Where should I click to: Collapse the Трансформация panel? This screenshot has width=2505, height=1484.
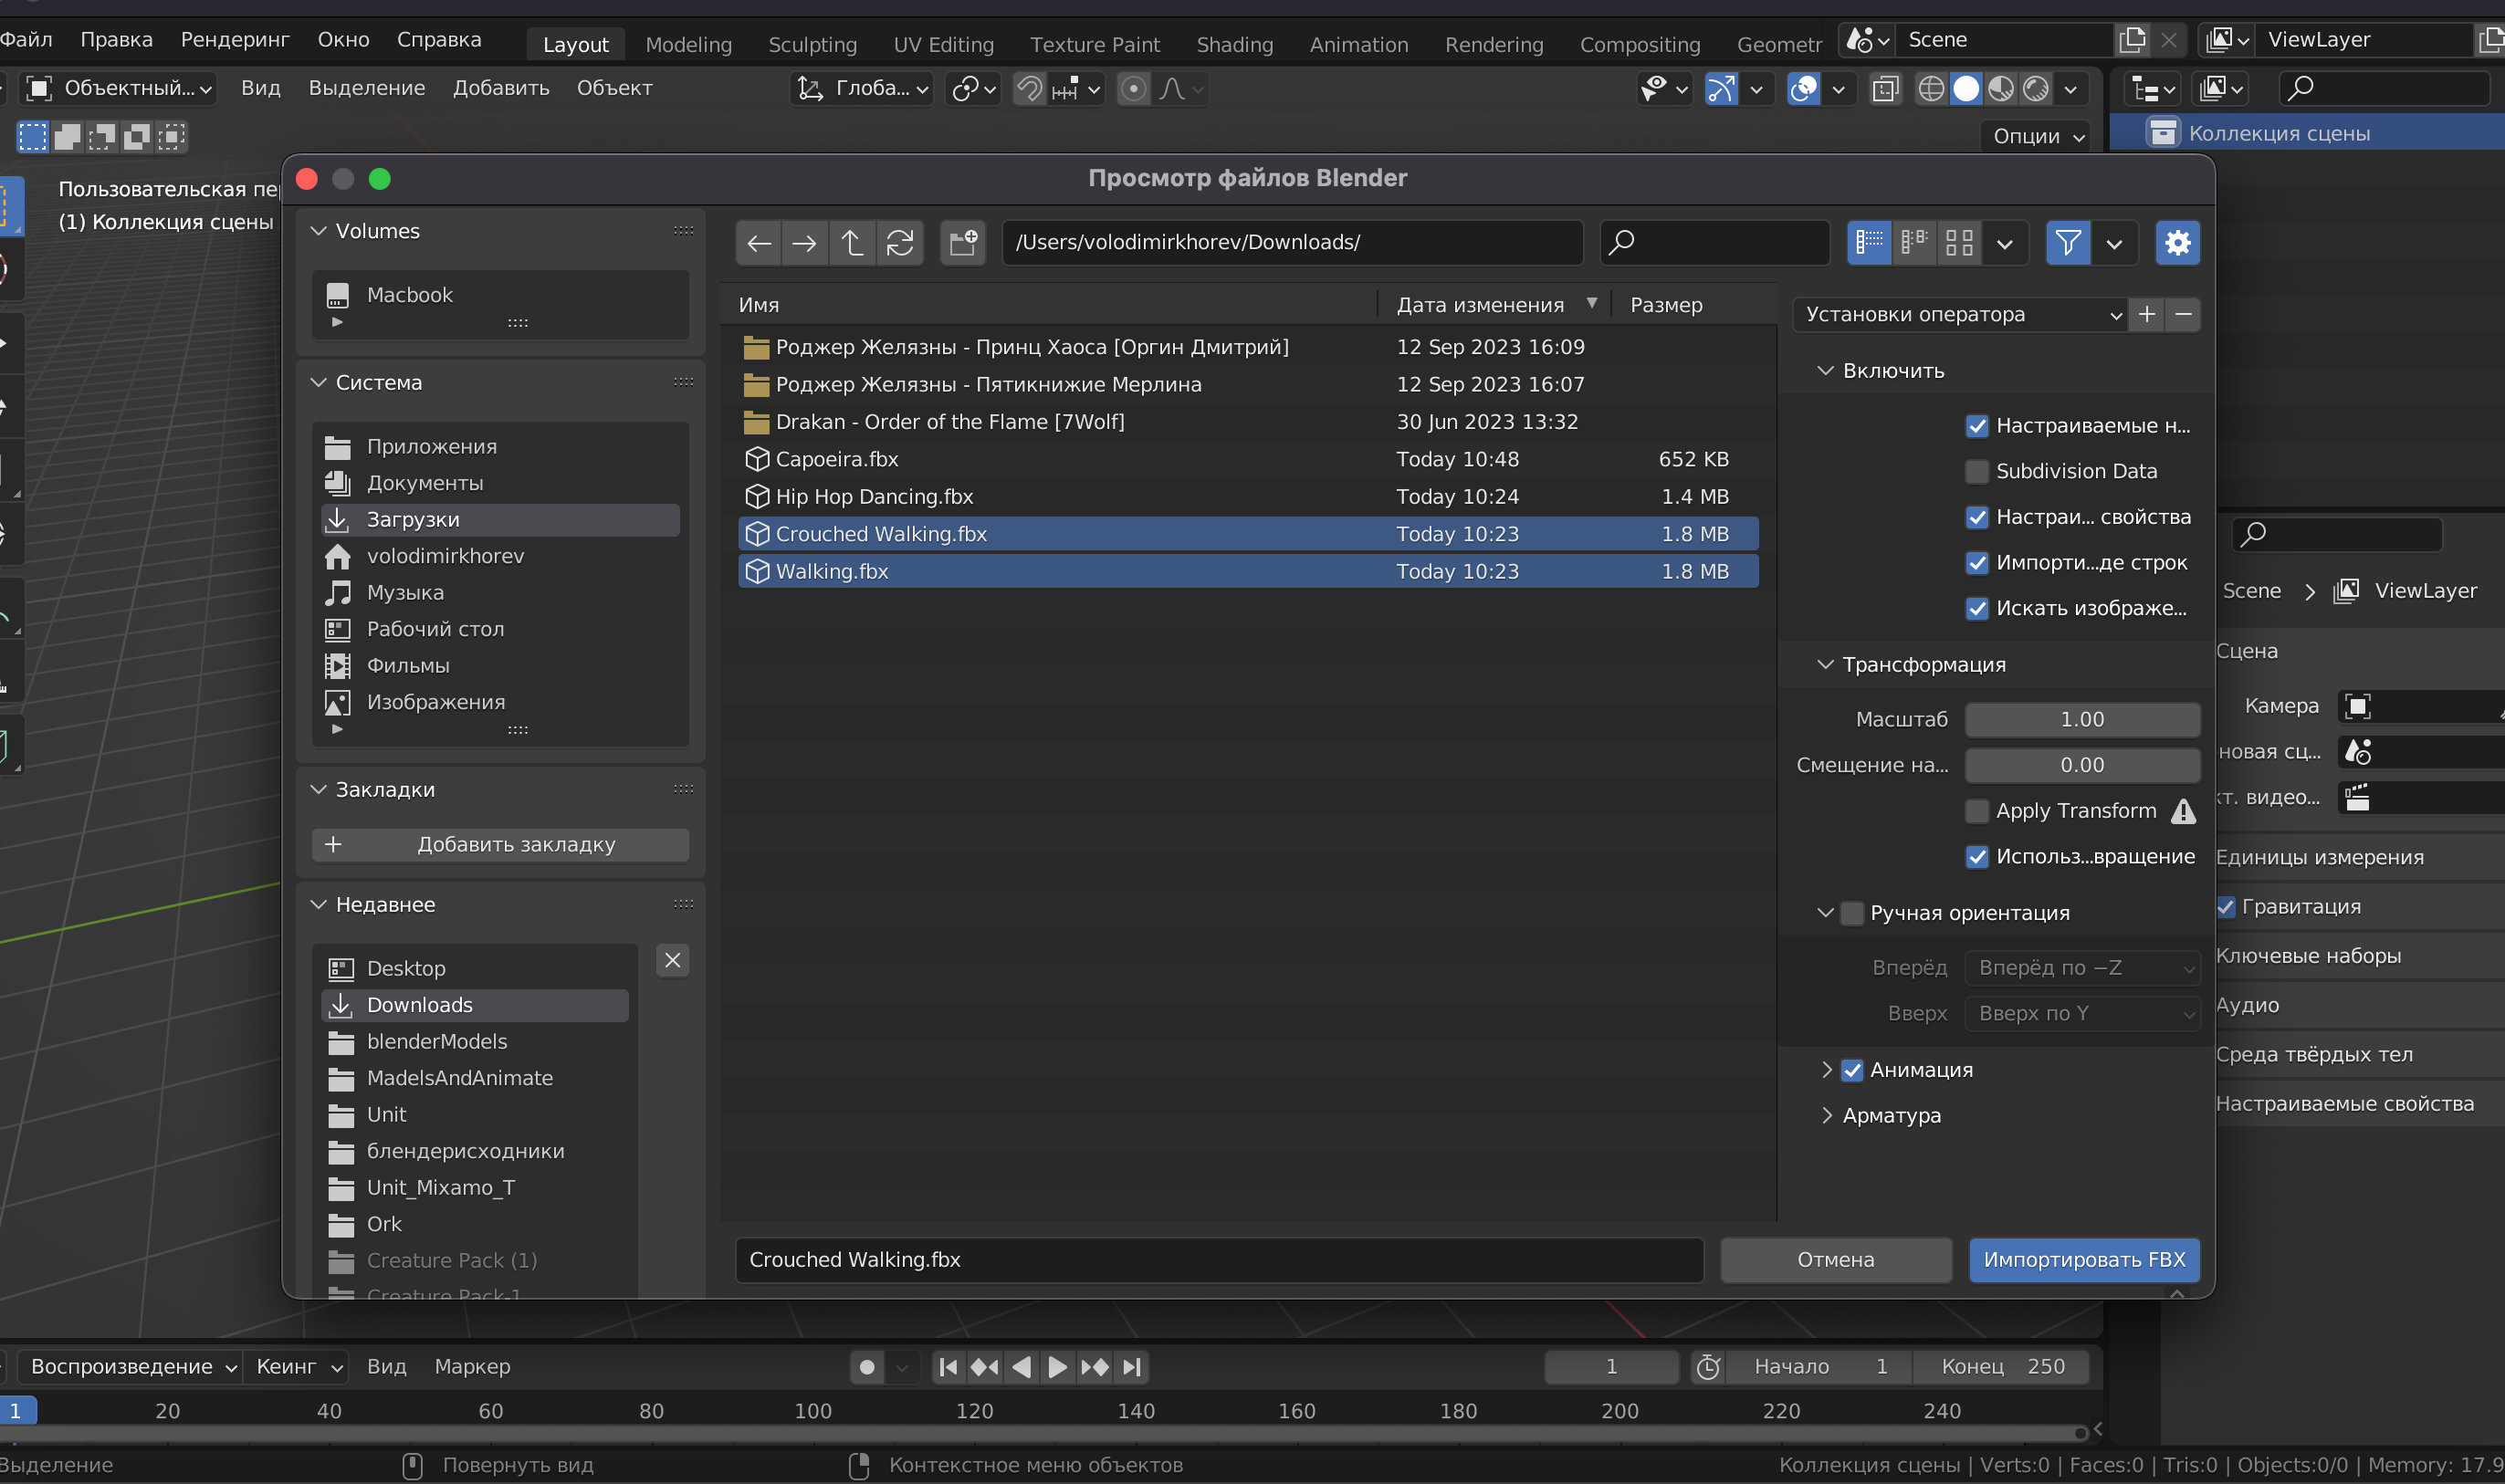pyautogui.click(x=1825, y=665)
